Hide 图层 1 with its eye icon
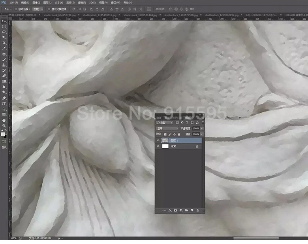Screen dimensions: 308x244 pos(158,140)
